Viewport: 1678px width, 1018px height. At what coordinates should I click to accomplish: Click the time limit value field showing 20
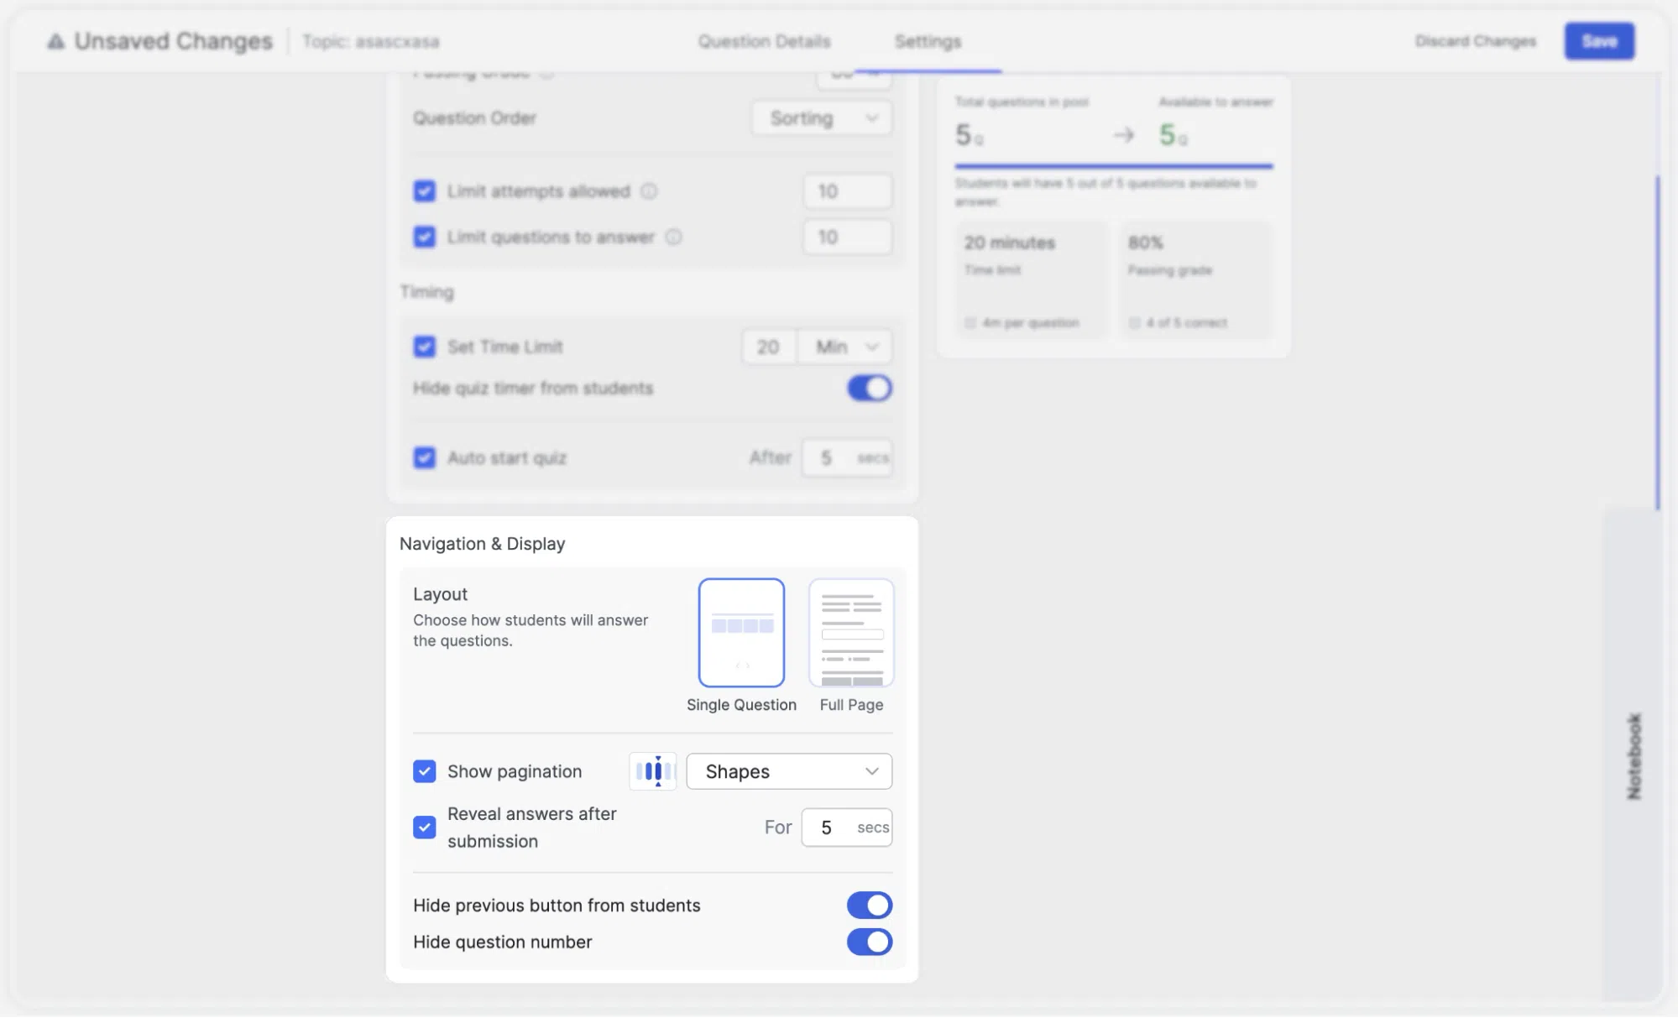tap(769, 347)
